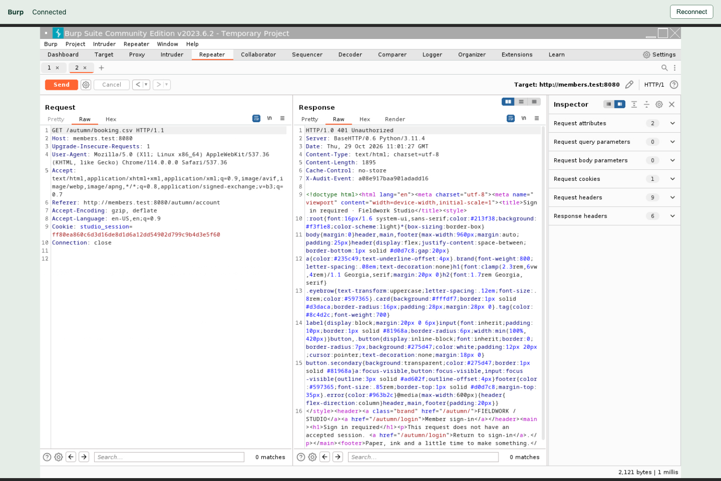
Task: Open Burp Settings
Action: (x=659, y=55)
